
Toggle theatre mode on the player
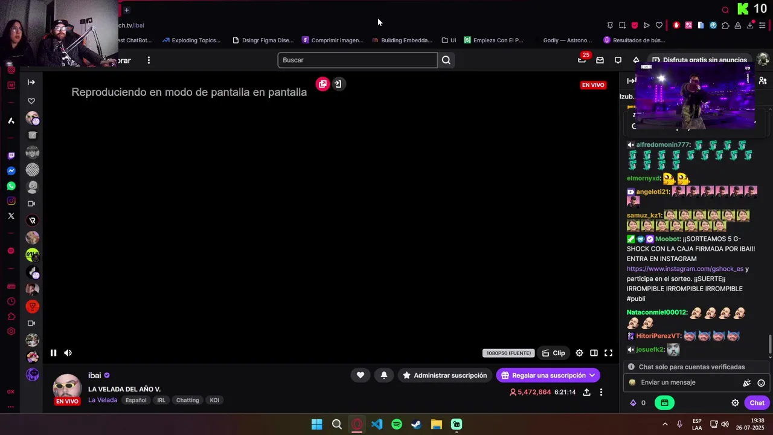(594, 353)
